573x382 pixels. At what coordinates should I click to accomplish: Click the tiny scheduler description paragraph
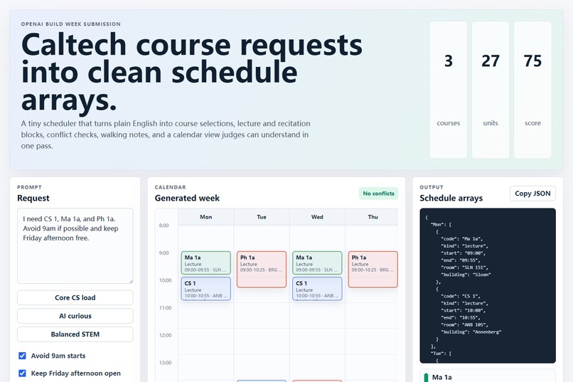click(166, 134)
